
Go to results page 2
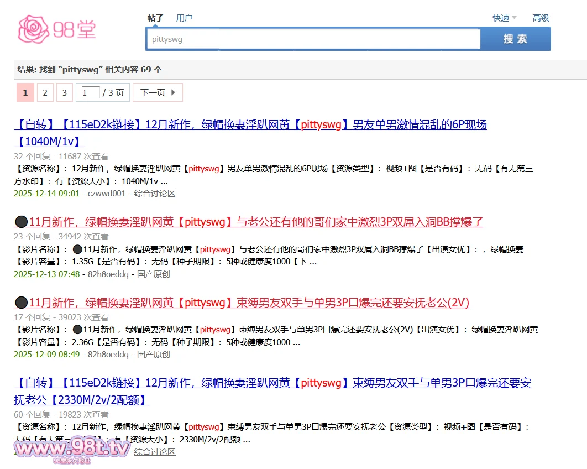(x=45, y=92)
